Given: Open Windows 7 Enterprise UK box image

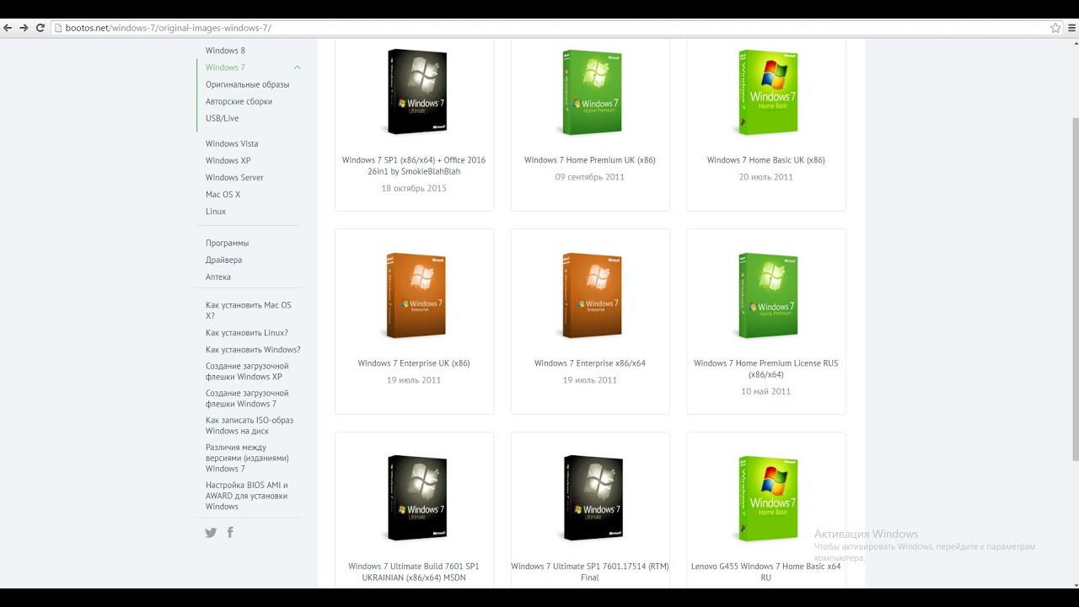Looking at the screenshot, I should [415, 295].
